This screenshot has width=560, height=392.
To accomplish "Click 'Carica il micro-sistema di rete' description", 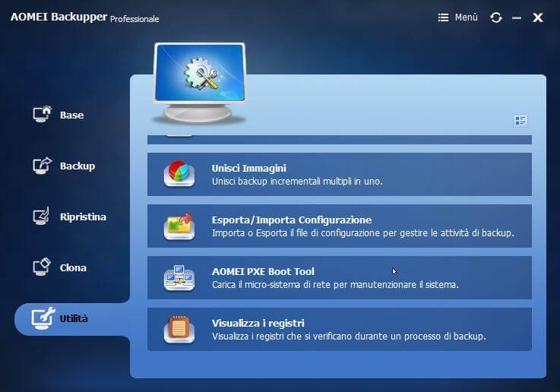I will (x=335, y=285).
